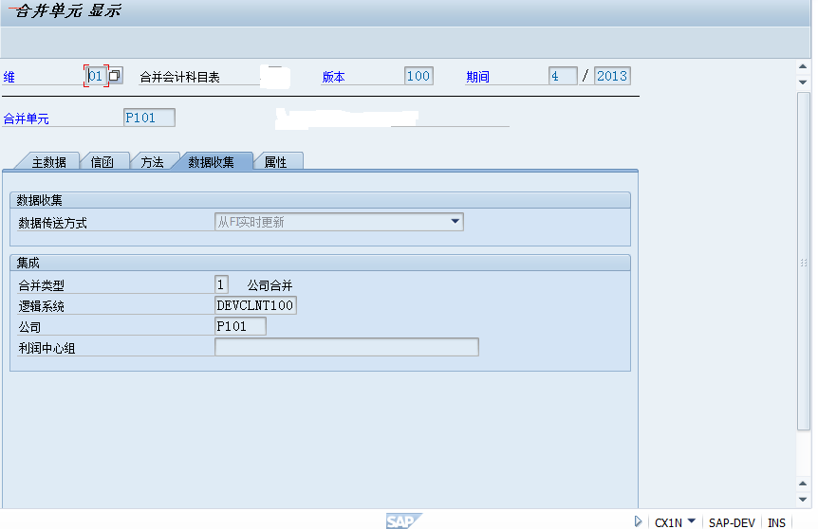
Task: Nudge the top scrollbar up arrow
Action: click(x=803, y=66)
